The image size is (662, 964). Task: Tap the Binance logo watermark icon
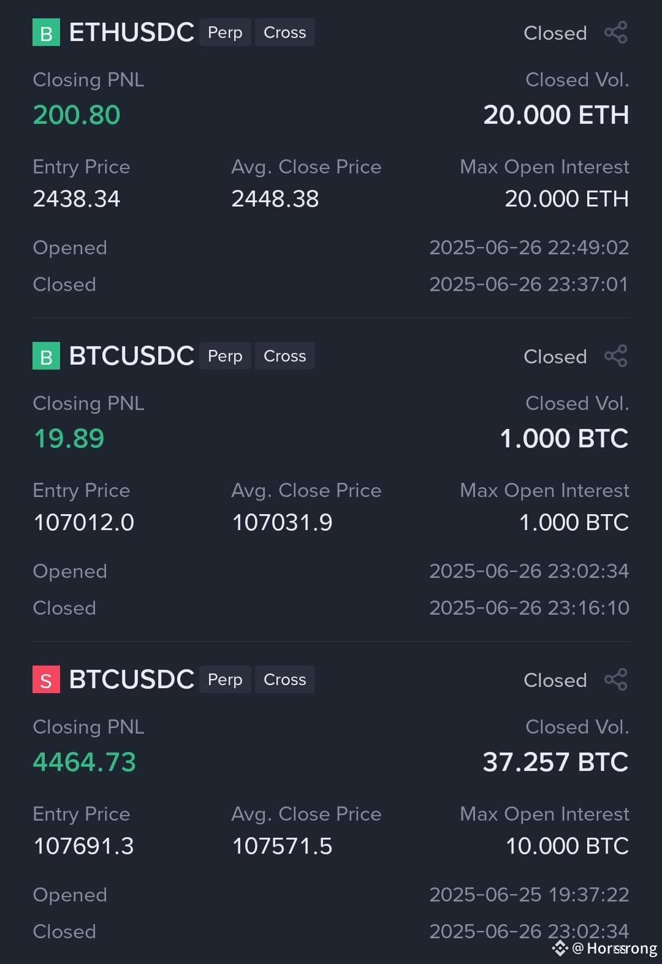(x=560, y=948)
